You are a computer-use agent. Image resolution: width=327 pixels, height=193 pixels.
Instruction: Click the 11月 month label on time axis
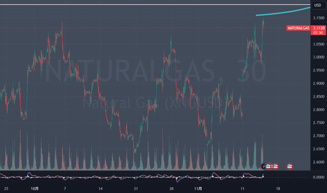click(198, 189)
